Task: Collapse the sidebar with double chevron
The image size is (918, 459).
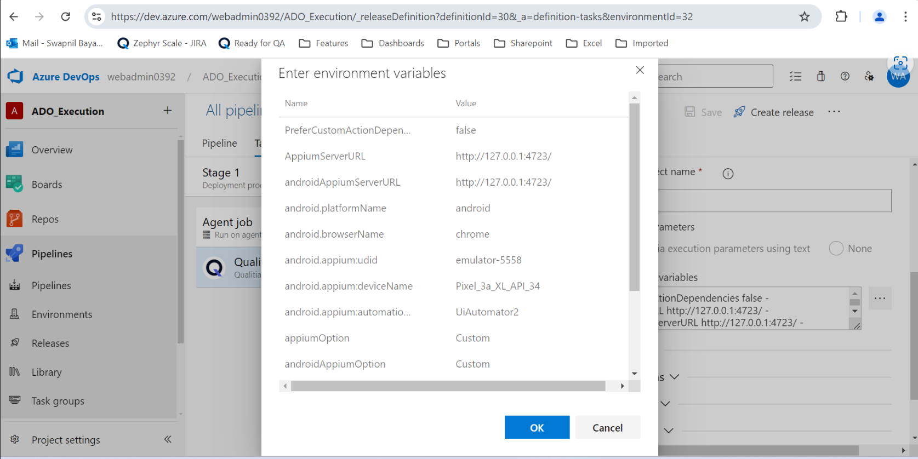Action: click(168, 439)
